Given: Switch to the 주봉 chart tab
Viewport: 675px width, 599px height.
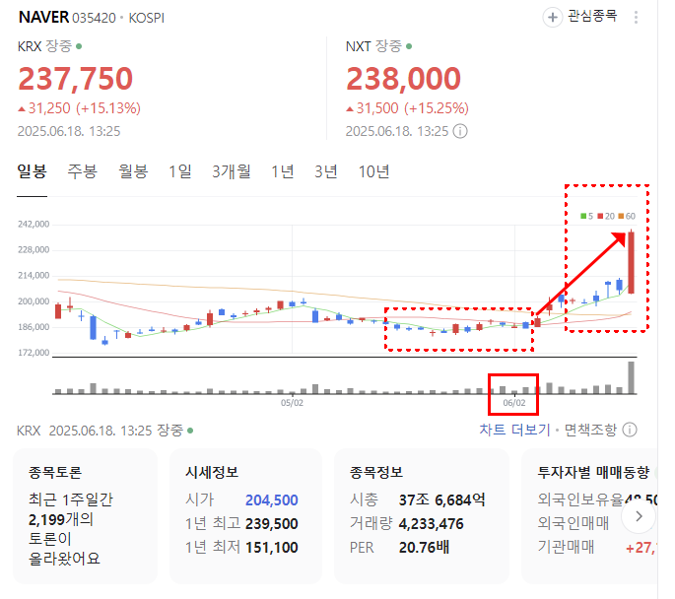Looking at the screenshot, I should point(82,171).
